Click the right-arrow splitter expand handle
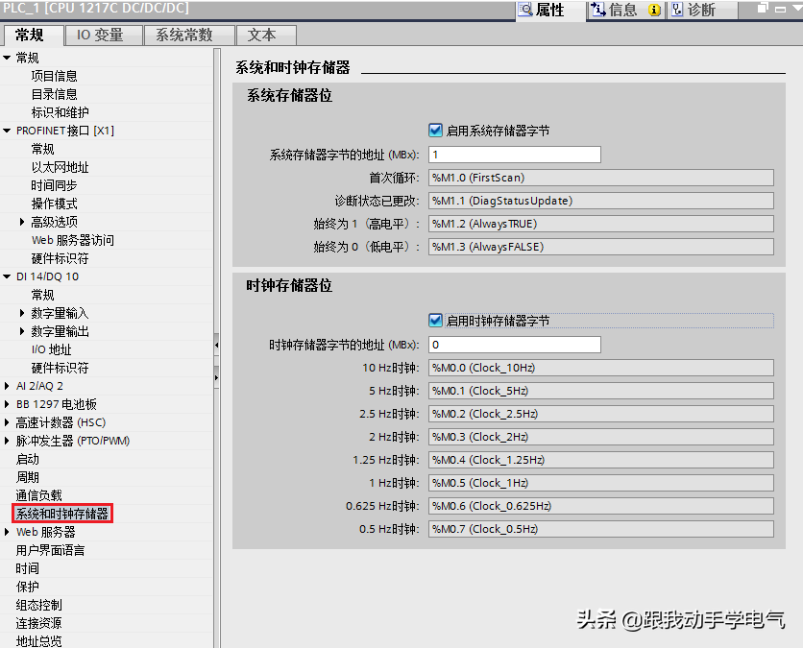803x648 pixels. [x=217, y=377]
